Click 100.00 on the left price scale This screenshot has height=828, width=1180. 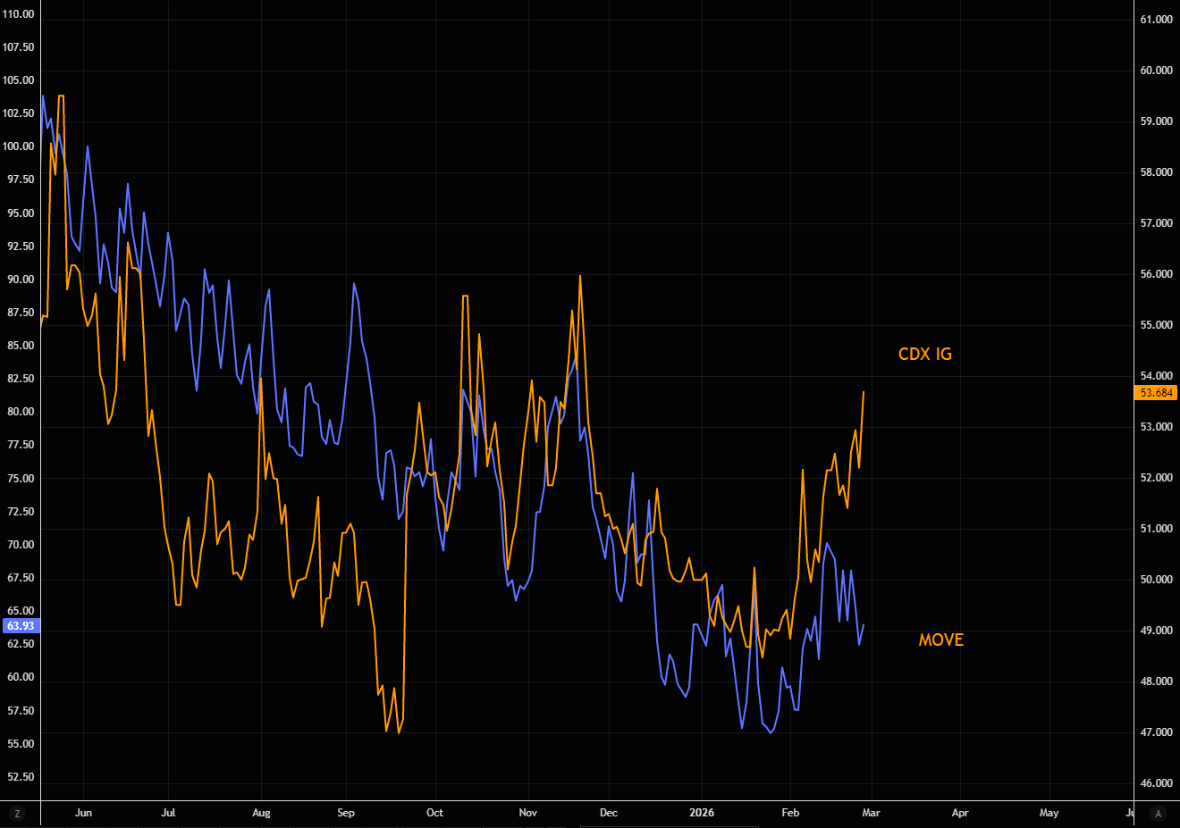(x=19, y=146)
